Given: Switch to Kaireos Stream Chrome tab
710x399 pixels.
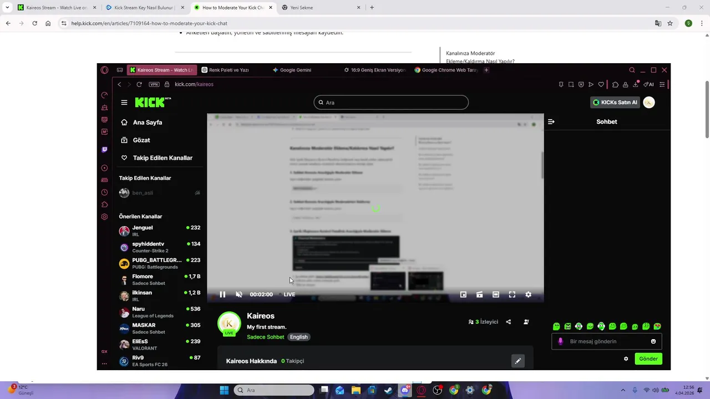Looking at the screenshot, I should [x=56, y=8].
